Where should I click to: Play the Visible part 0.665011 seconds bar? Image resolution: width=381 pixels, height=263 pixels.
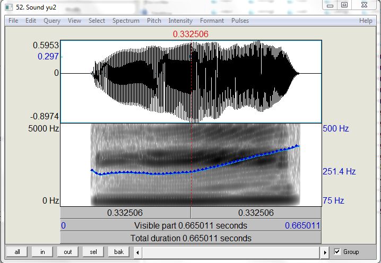click(190, 225)
